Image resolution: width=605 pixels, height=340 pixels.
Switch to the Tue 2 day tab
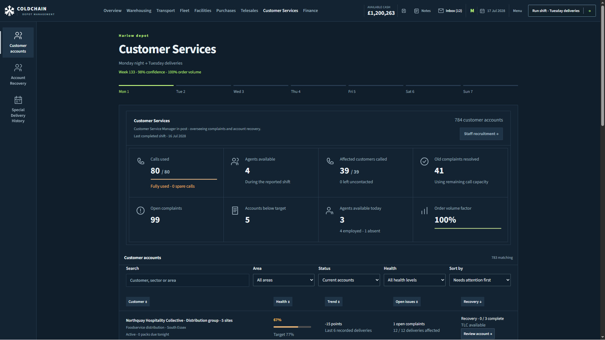tap(203, 90)
